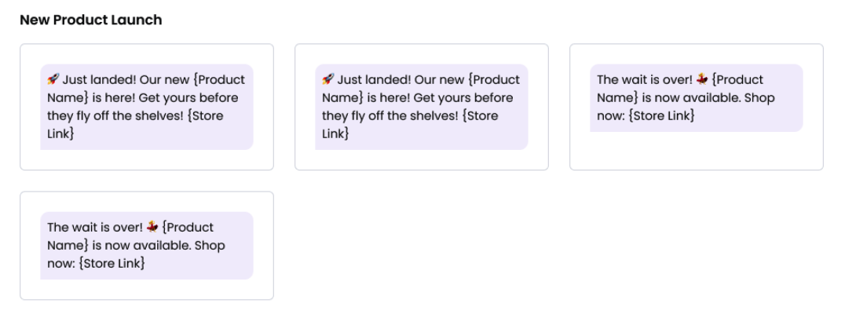Click "{Product" placeholder text in the second template

498,79
